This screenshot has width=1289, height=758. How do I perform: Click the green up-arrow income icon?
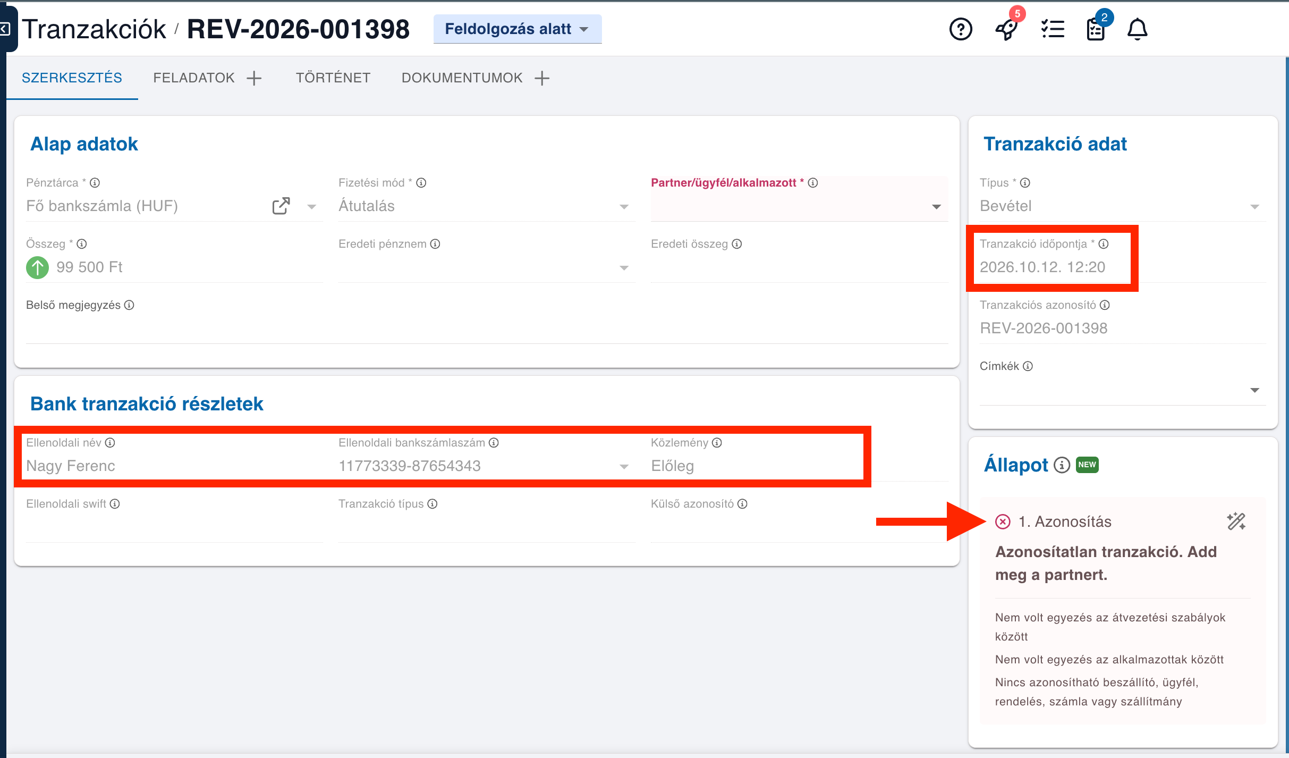point(37,267)
